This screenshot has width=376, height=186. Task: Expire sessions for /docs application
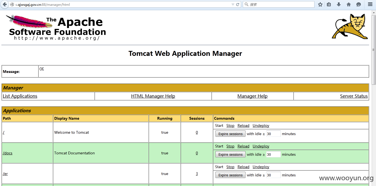[x=230, y=154]
